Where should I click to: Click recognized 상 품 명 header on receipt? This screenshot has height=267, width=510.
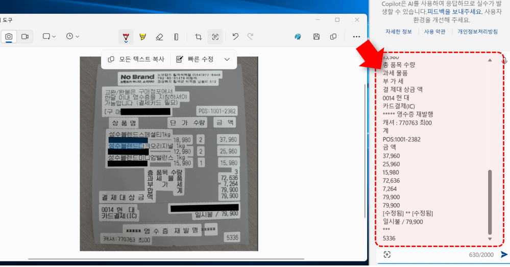(x=124, y=123)
